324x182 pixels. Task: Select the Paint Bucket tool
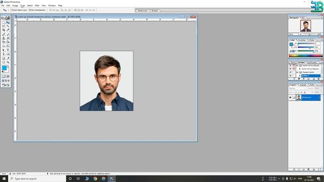(8, 42)
